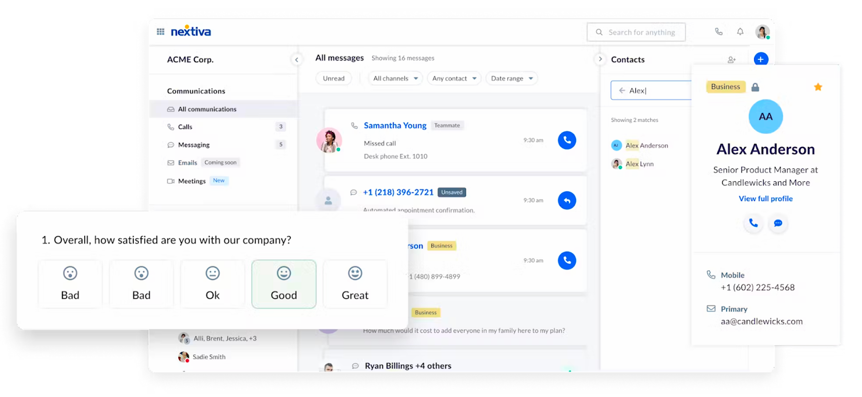Go to Calls in sidebar
Viewport: 862px width, 397px height.
coord(185,127)
